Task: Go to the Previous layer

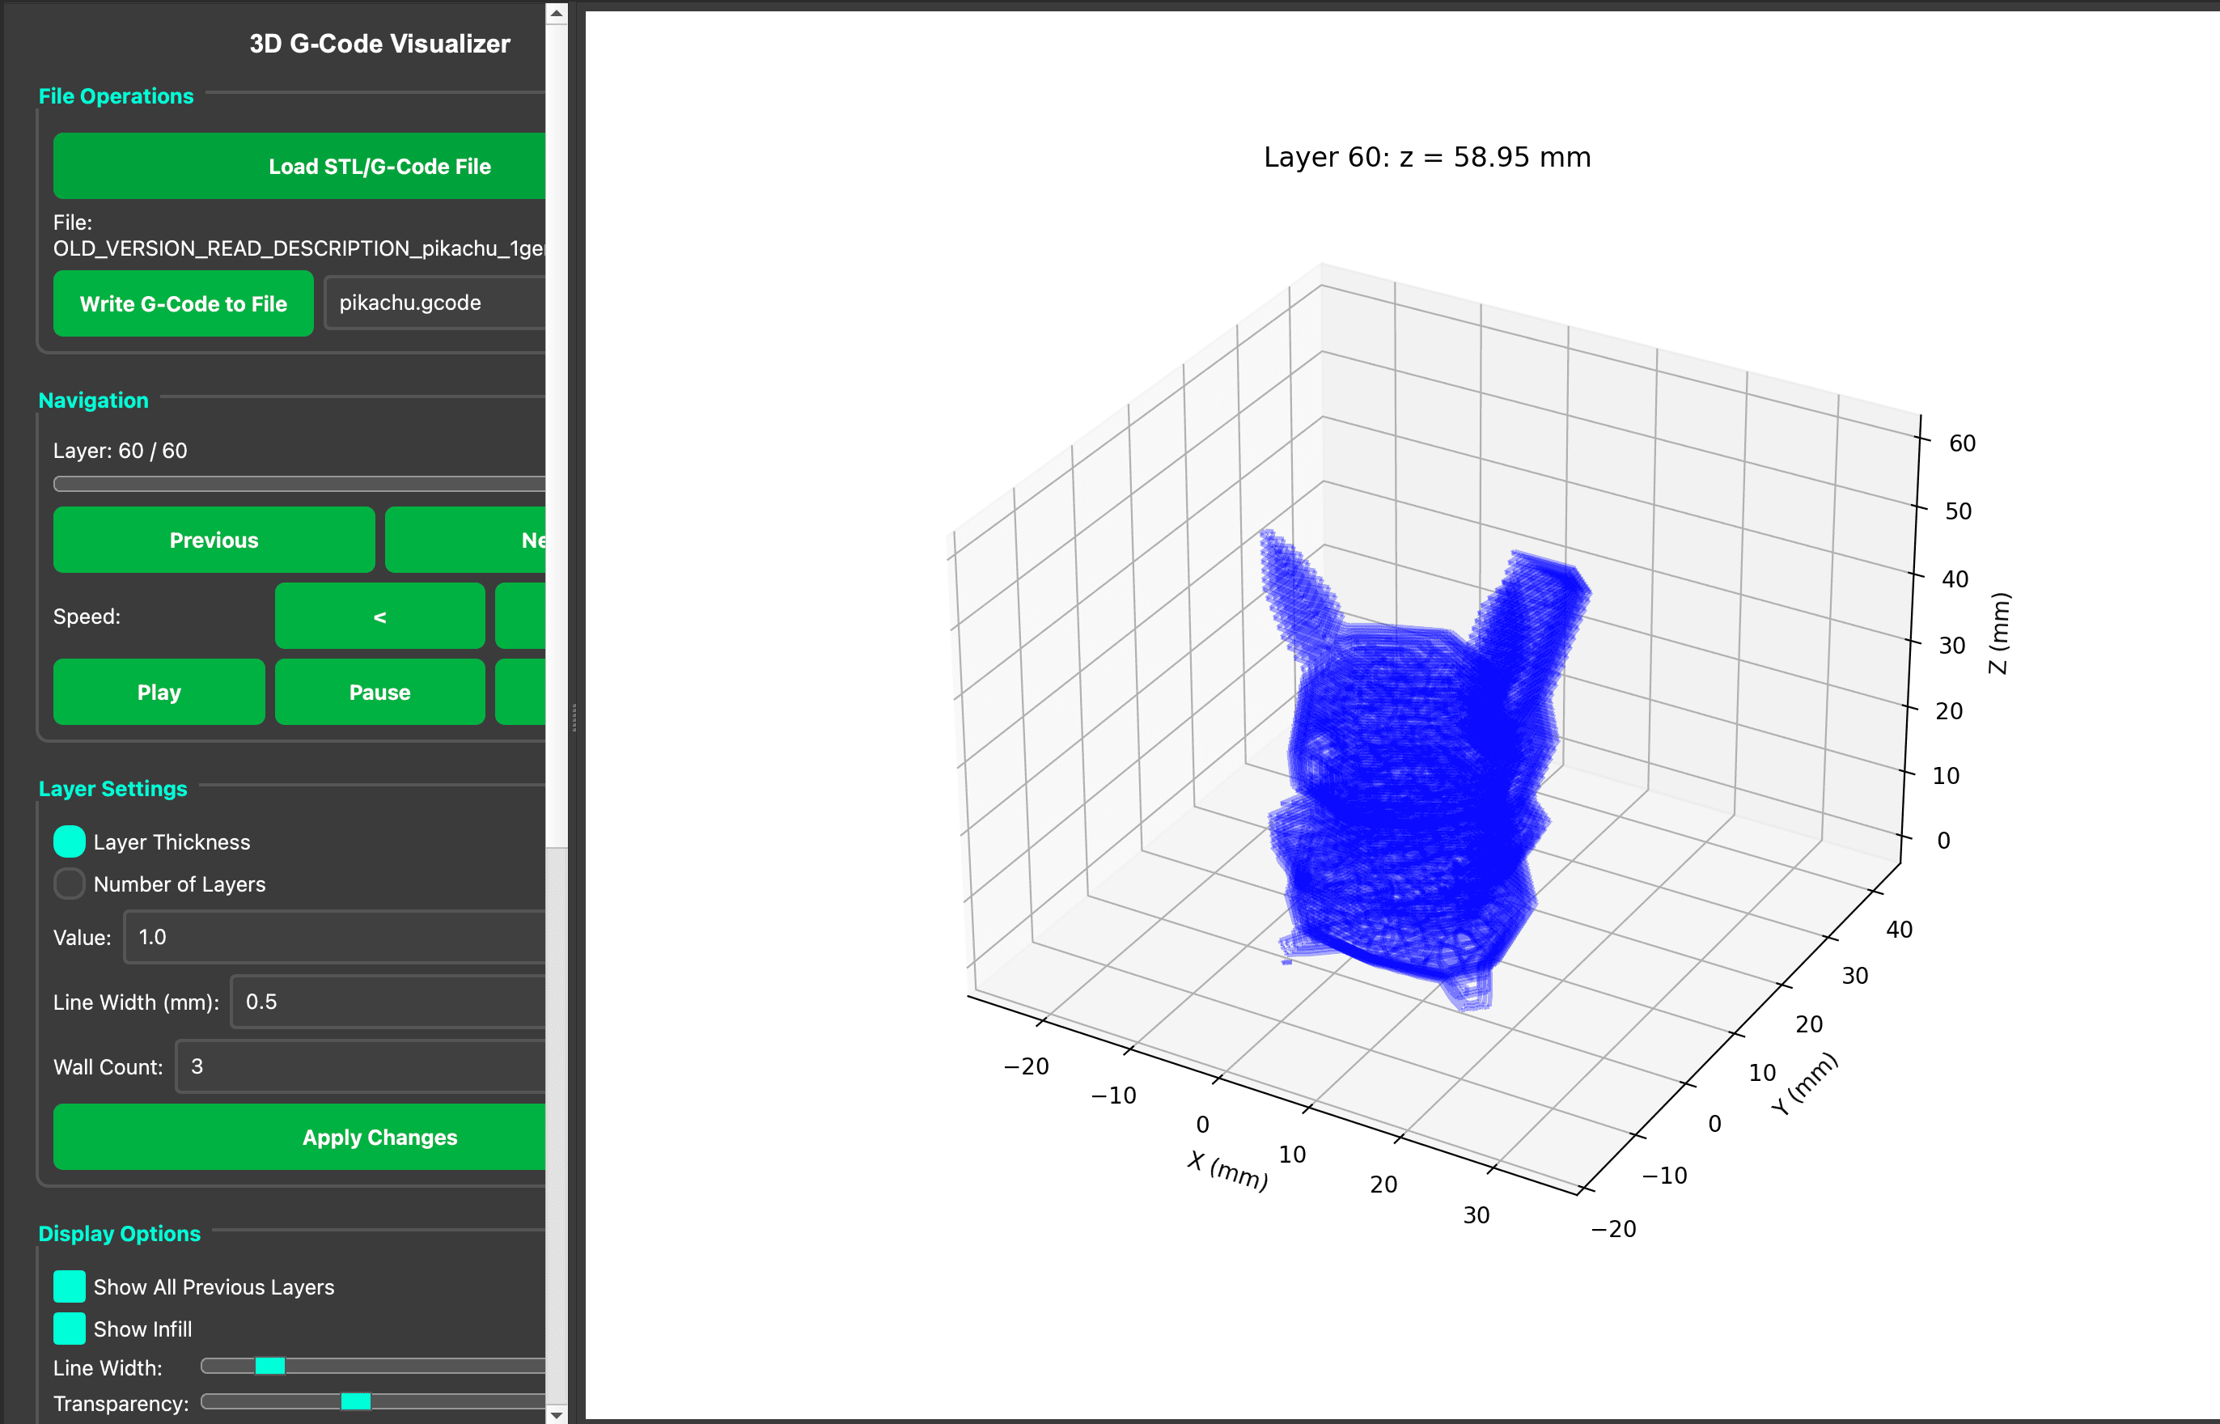Action: pos(214,540)
